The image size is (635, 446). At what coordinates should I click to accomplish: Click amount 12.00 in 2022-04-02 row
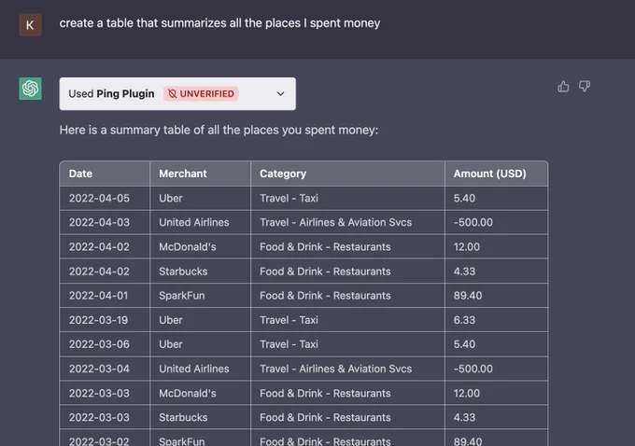pos(467,247)
